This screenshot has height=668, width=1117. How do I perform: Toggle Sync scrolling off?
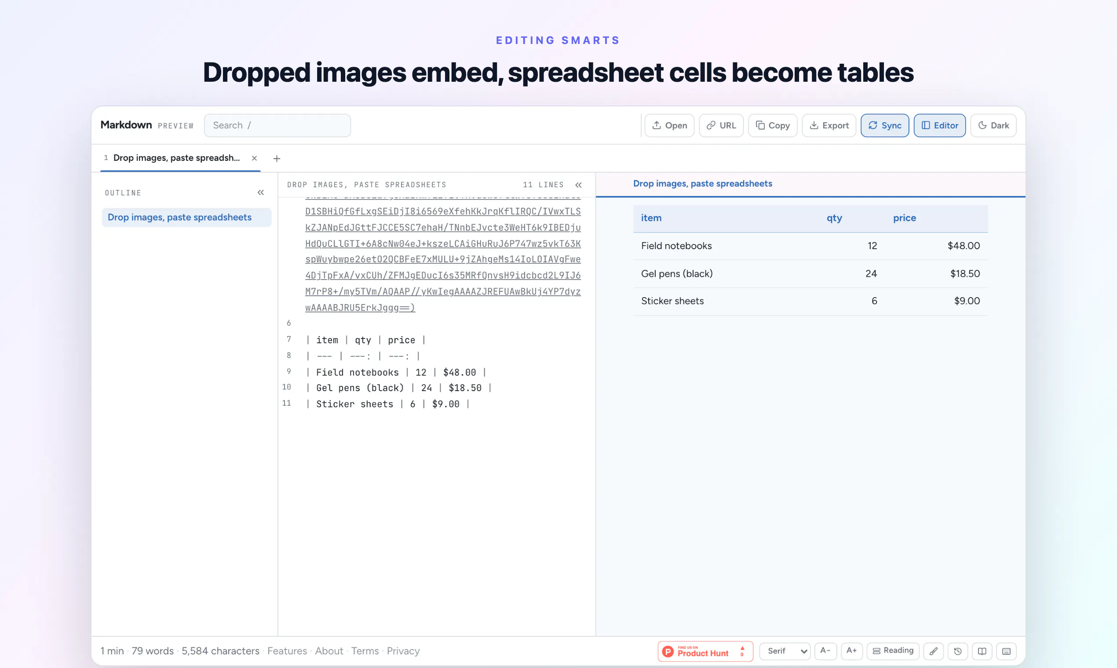click(885, 126)
